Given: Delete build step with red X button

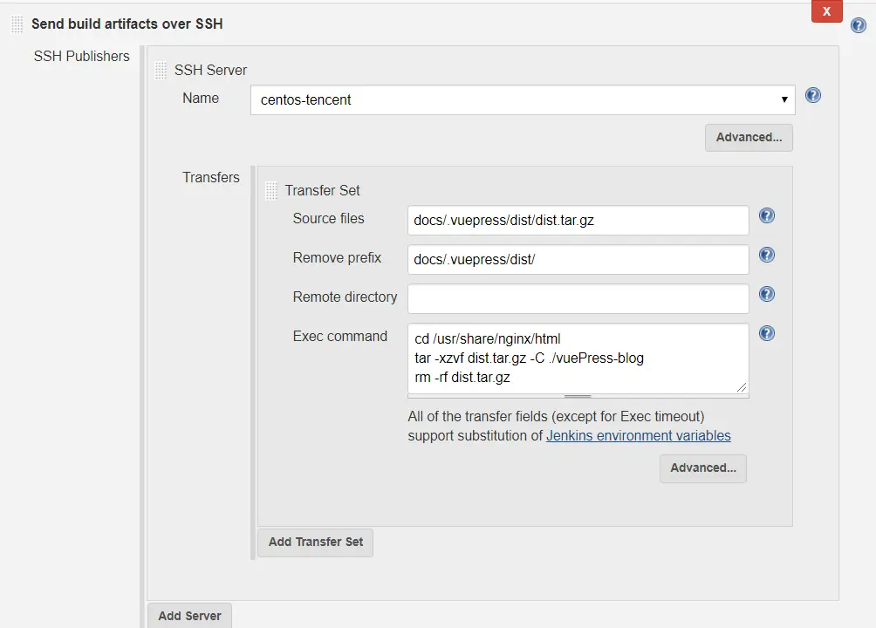Looking at the screenshot, I should [x=826, y=11].
